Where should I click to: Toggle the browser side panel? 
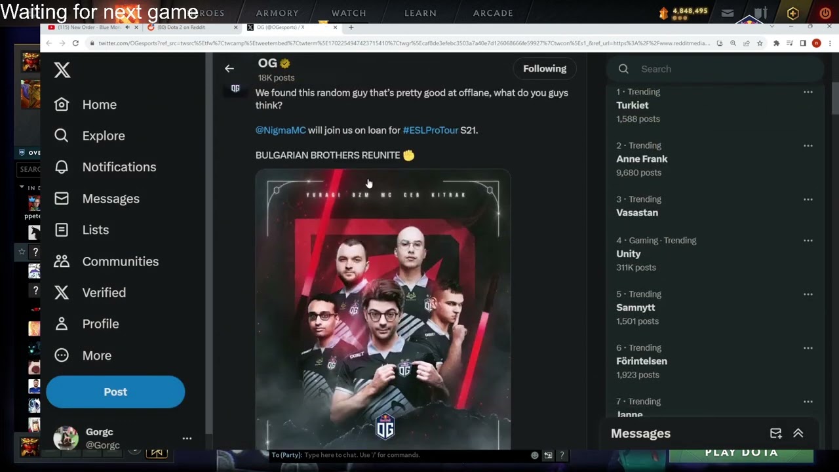click(803, 43)
